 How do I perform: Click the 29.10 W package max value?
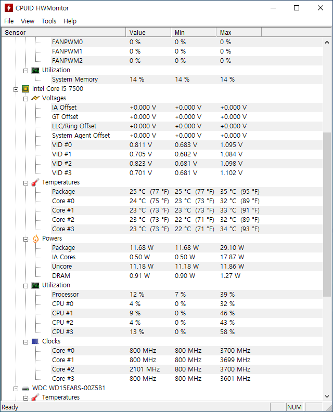tap(232, 248)
